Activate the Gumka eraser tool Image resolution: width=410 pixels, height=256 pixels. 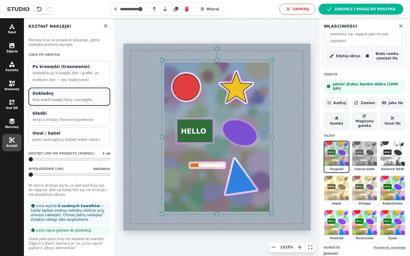point(337,121)
